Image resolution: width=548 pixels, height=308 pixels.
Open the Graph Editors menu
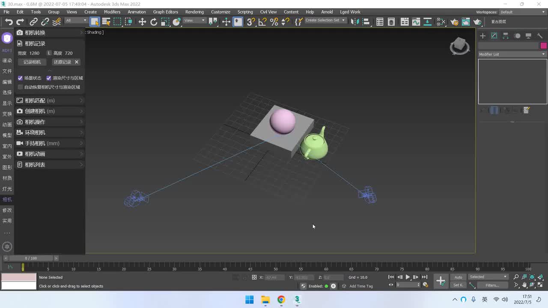pyautogui.click(x=165, y=12)
